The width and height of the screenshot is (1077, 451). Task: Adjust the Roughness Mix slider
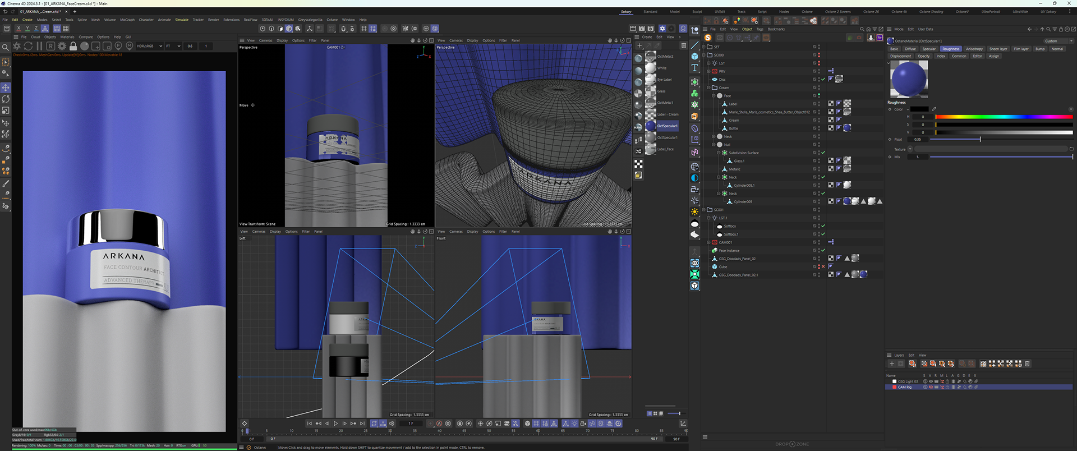pos(1001,157)
